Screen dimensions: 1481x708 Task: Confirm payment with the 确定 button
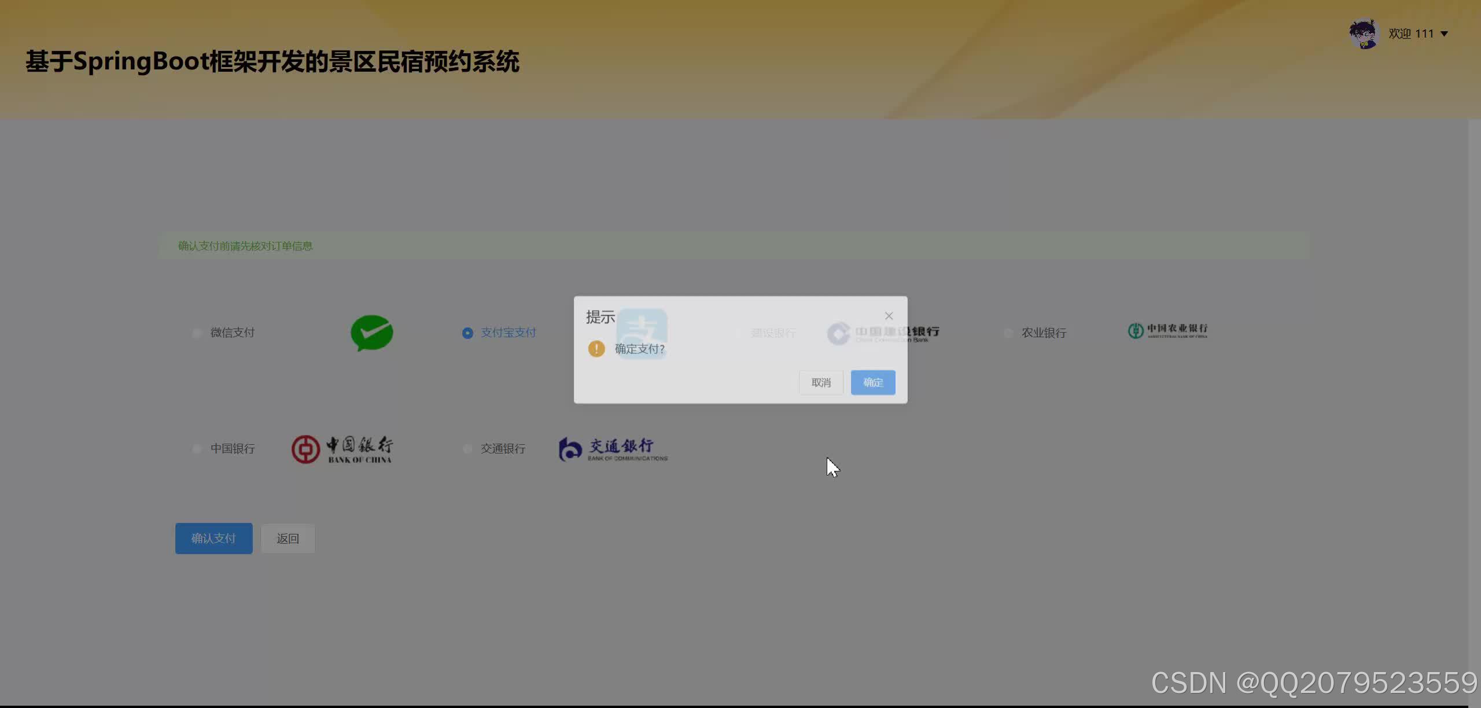click(x=873, y=382)
